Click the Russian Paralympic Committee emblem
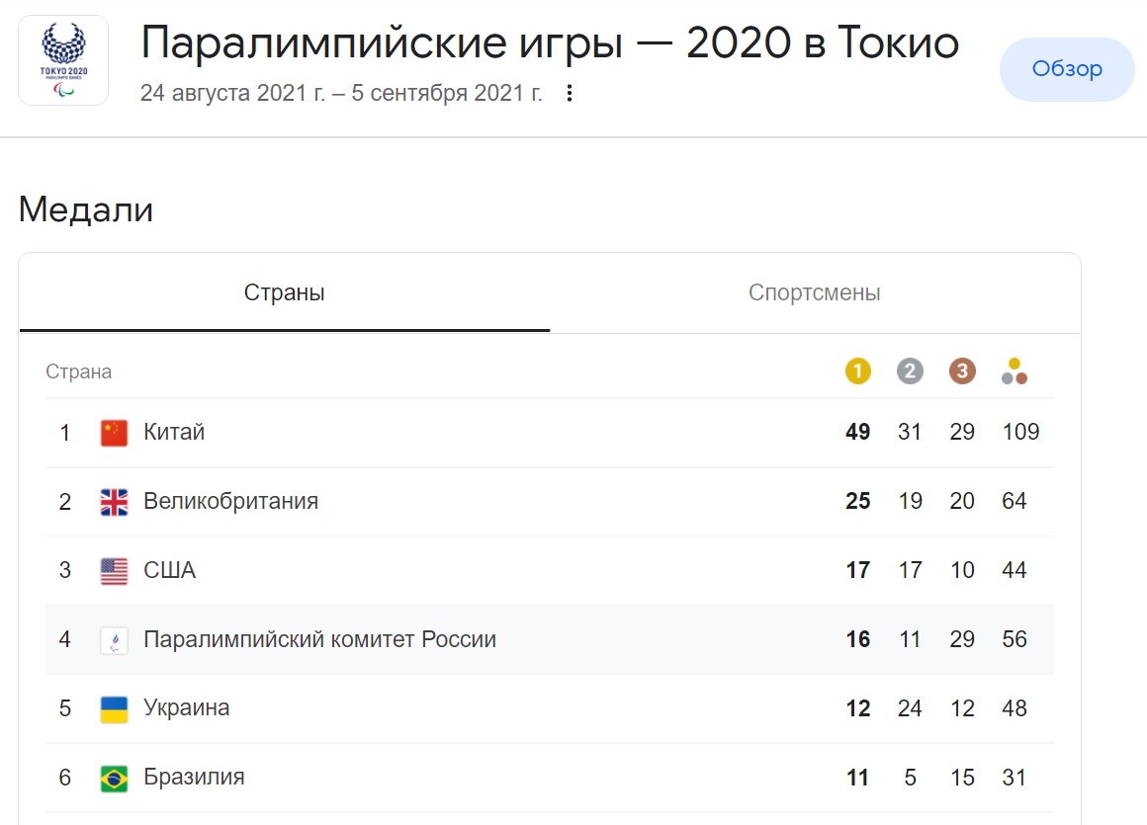 pos(115,640)
